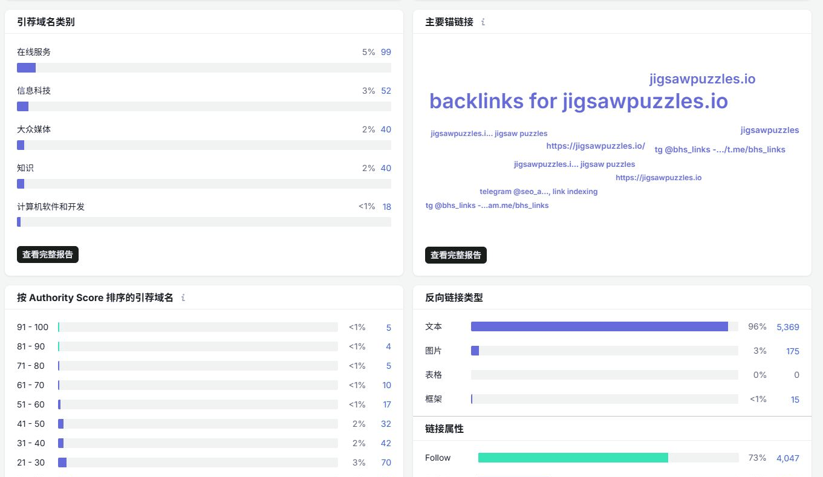This screenshot has width=823, height=477.
Task: Open 查看完整报告 button under main anchor links
Action: click(456, 255)
